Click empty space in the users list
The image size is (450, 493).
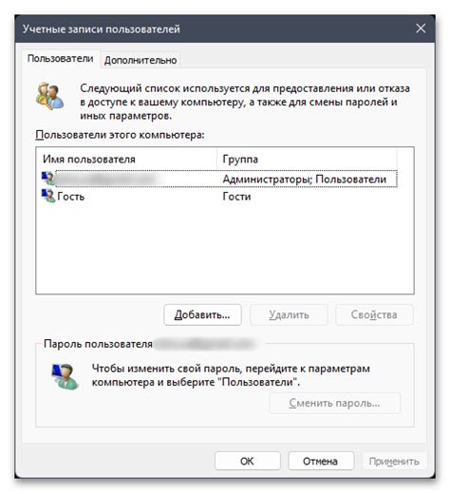[x=225, y=250]
